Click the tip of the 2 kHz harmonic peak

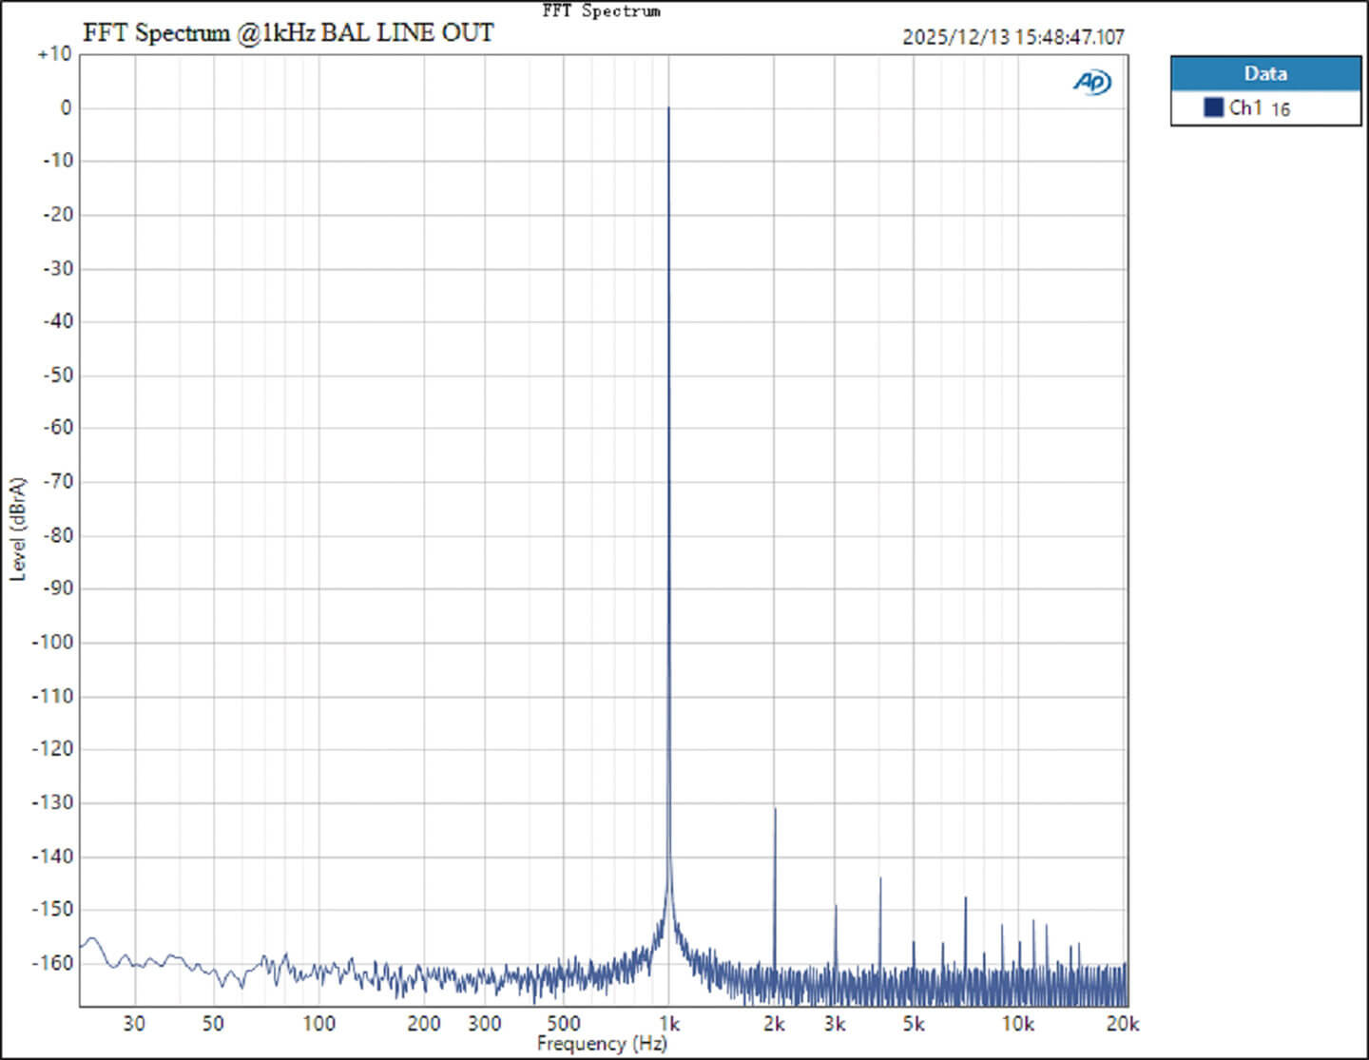coord(775,809)
